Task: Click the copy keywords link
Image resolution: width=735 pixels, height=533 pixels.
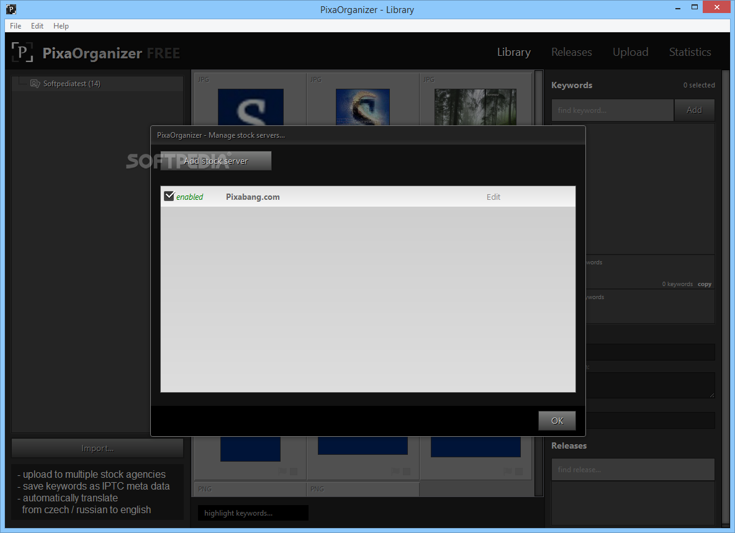Action: [x=705, y=284]
